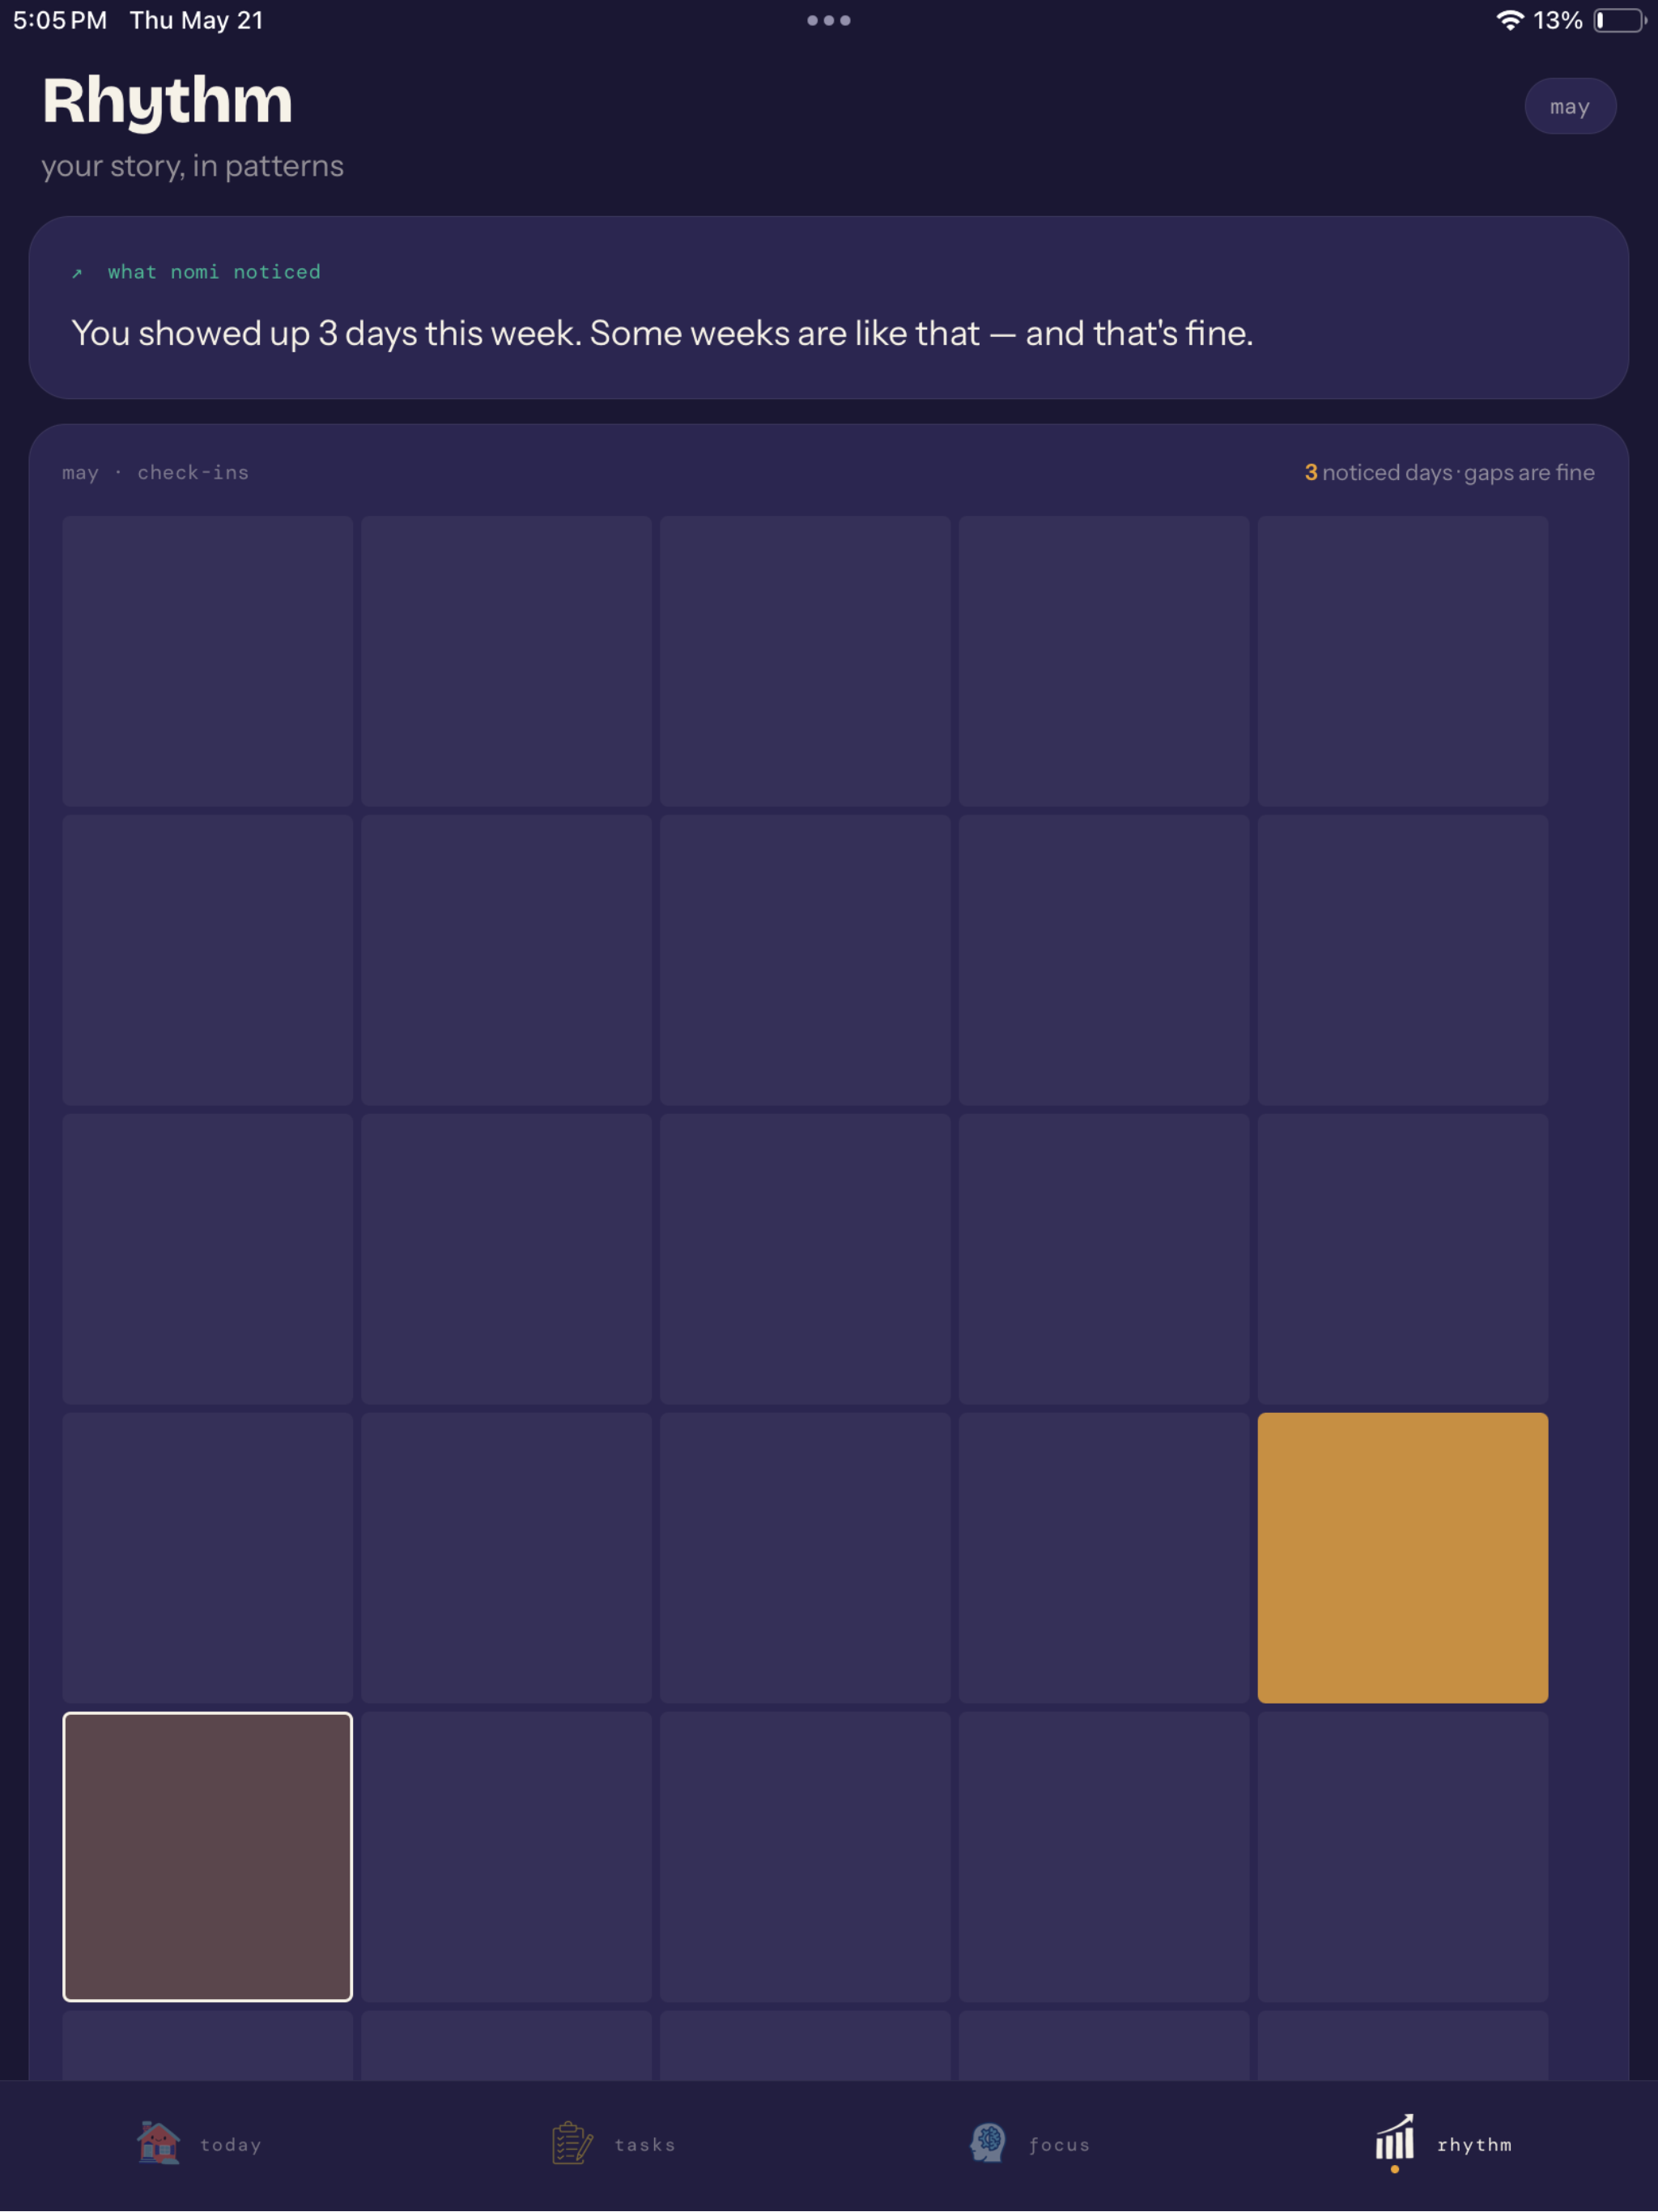Image resolution: width=1658 pixels, height=2212 pixels.
Task: Open the tasks tab label
Action: 644,2144
